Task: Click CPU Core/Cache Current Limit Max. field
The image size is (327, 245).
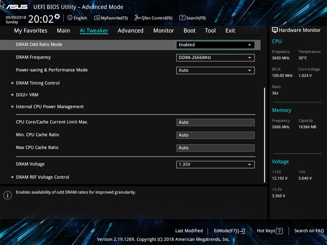Action: tap(215, 122)
